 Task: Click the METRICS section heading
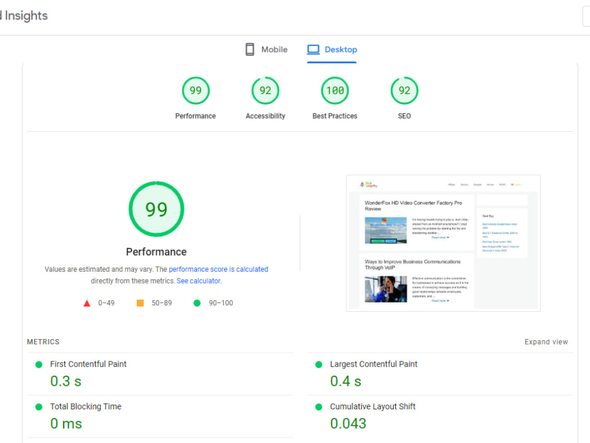43,341
